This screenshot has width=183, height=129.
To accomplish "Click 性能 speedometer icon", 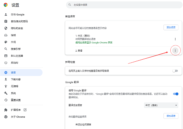I will (6, 35).
